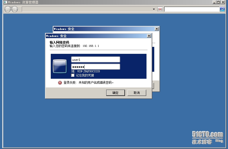Click the username field containing user1
Image resolution: width=228 pixels, height=149 pixels.
(x=95, y=60)
